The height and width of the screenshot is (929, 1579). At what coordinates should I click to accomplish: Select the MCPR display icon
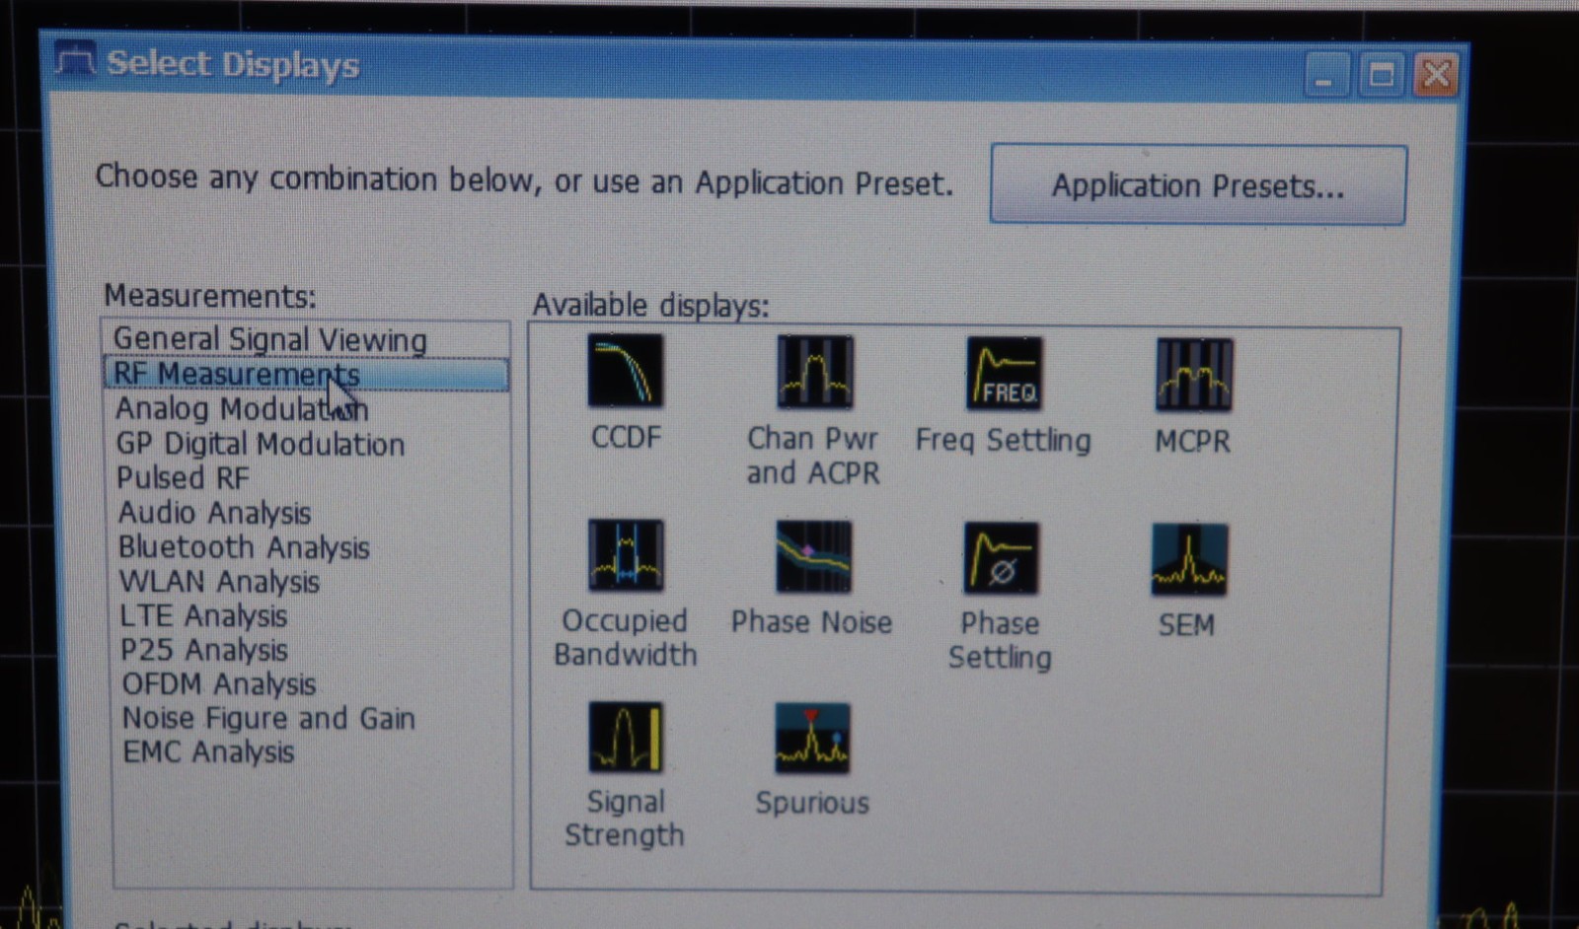coord(1193,375)
